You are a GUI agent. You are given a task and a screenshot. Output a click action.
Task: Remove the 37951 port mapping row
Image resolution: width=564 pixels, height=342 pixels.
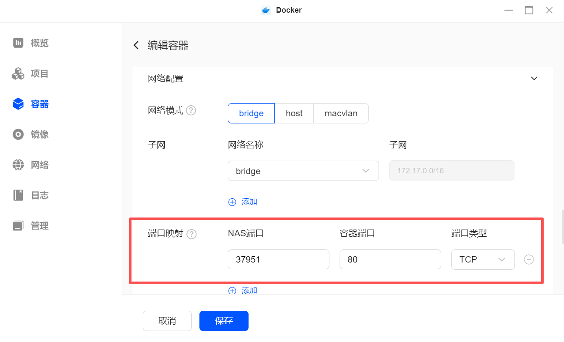click(x=529, y=260)
